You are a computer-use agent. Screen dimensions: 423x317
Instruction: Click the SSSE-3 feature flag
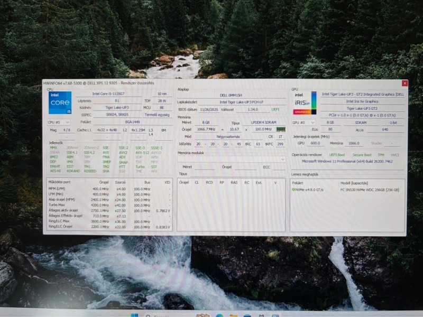click(x=157, y=148)
